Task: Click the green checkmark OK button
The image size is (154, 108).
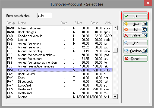Action: (135, 16)
